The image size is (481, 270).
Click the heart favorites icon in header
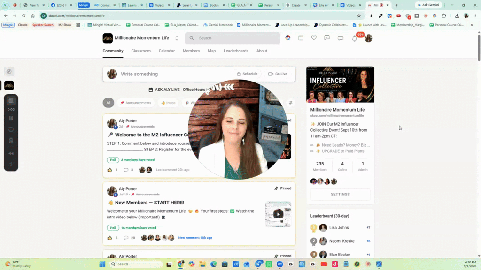pos(314,38)
